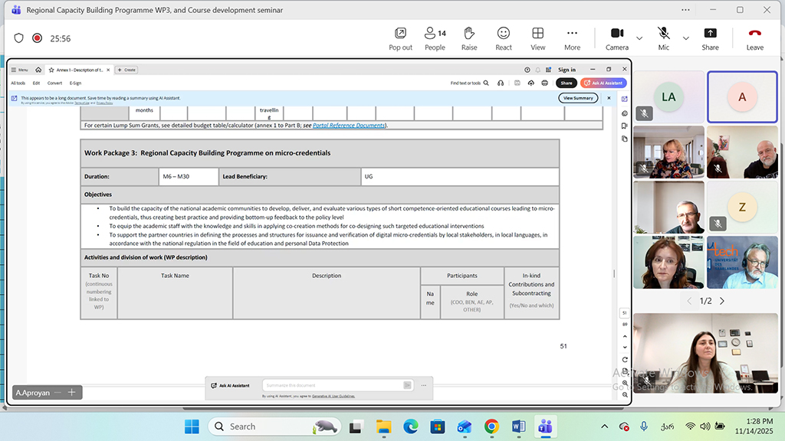Open Microsoft Teams from the taskbar

(545, 426)
